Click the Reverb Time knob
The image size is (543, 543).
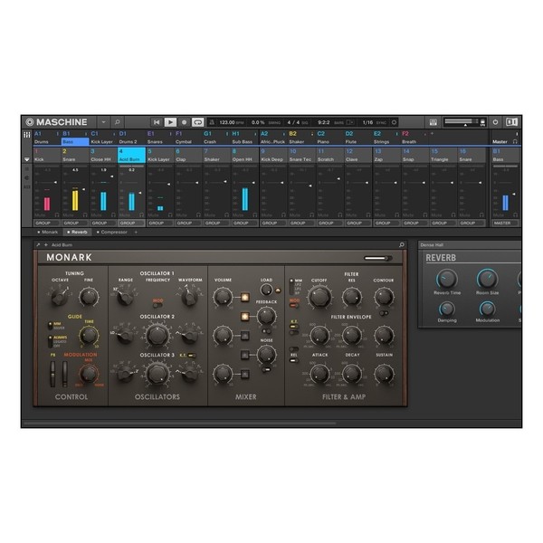click(x=447, y=279)
